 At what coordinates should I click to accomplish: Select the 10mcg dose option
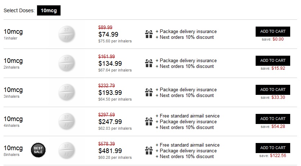[49, 11]
